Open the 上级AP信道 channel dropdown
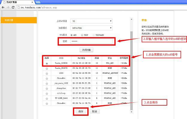 point(91,21)
